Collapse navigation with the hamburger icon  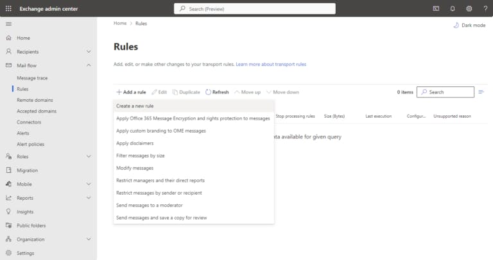click(x=8, y=24)
